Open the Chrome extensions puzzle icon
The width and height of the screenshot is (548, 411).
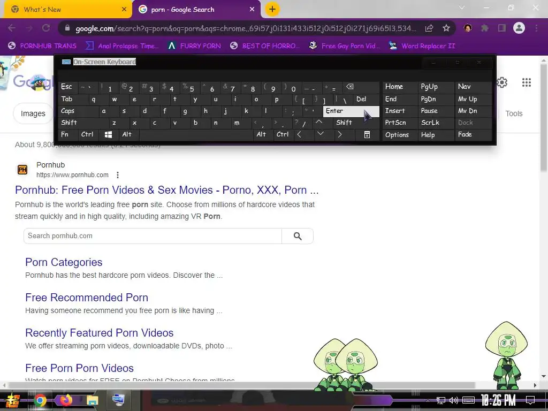(485, 28)
